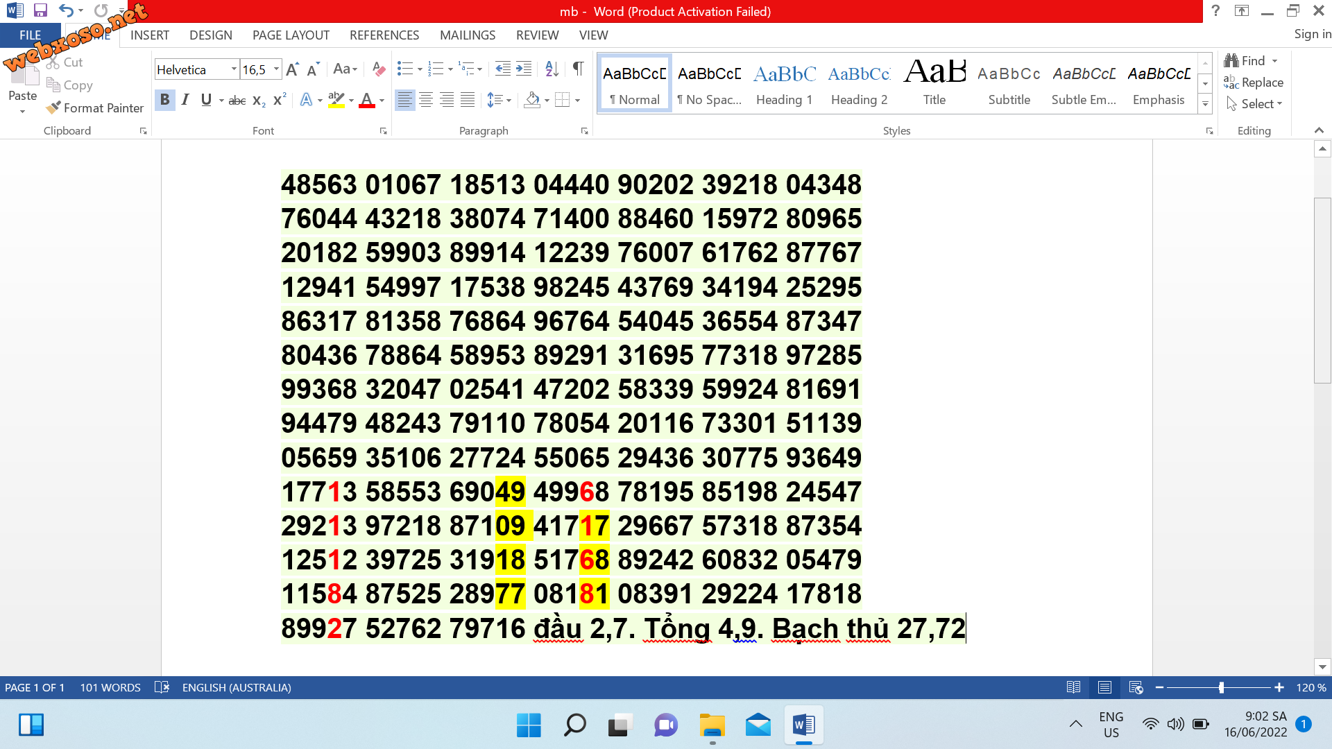Click the Underline formatting icon

click(205, 100)
